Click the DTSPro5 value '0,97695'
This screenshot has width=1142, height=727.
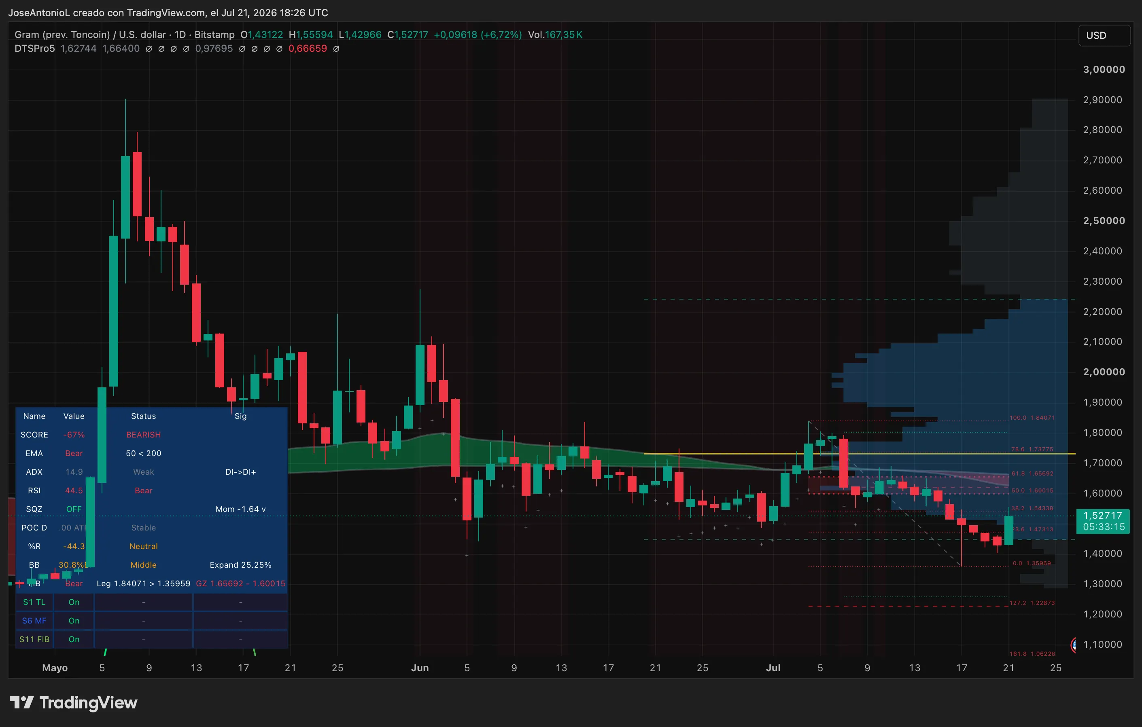click(214, 49)
